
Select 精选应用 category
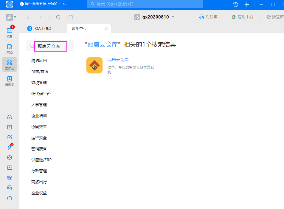click(x=39, y=61)
